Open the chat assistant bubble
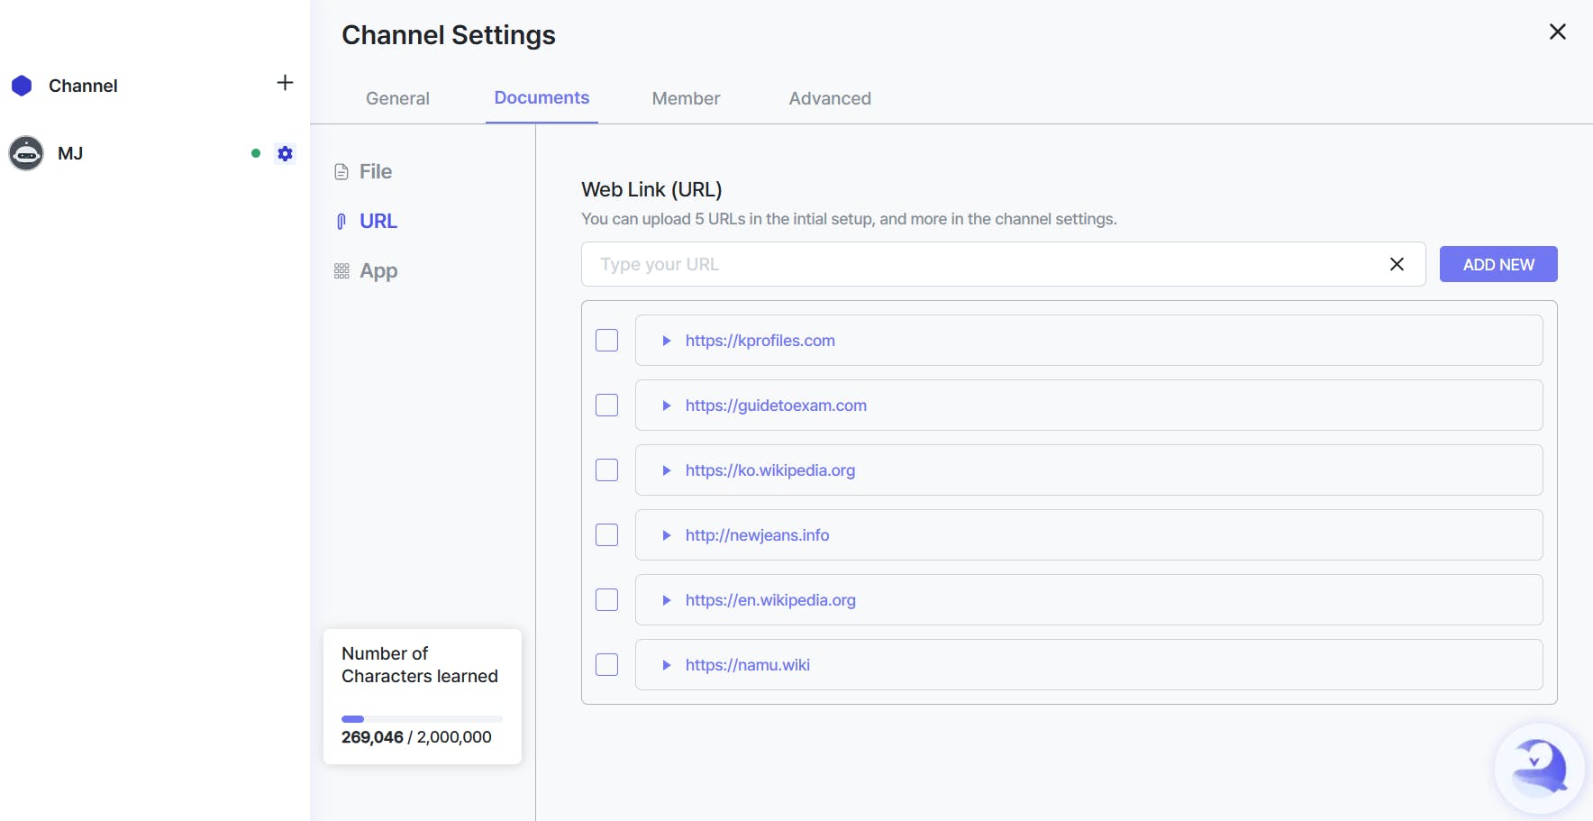1593x821 pixels. pyautogui.click(x=1539, y=769)
